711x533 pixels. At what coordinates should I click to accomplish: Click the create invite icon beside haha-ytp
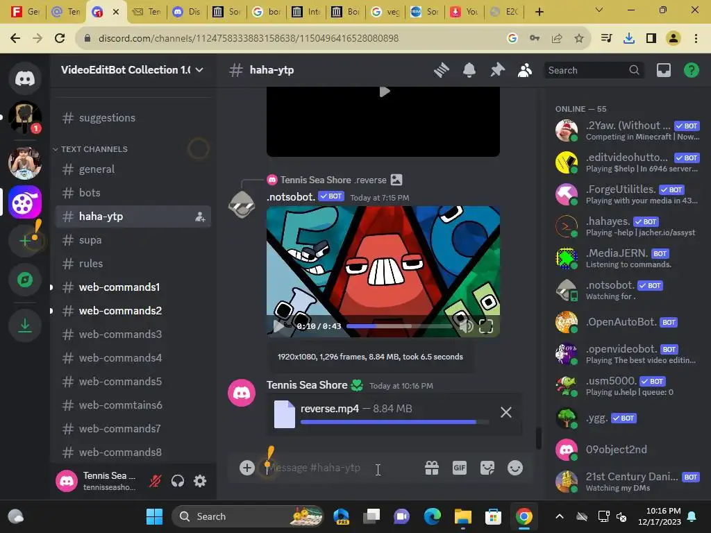point(200,217)
